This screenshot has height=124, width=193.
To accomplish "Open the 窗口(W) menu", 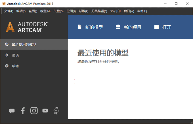I will [129, 11].
